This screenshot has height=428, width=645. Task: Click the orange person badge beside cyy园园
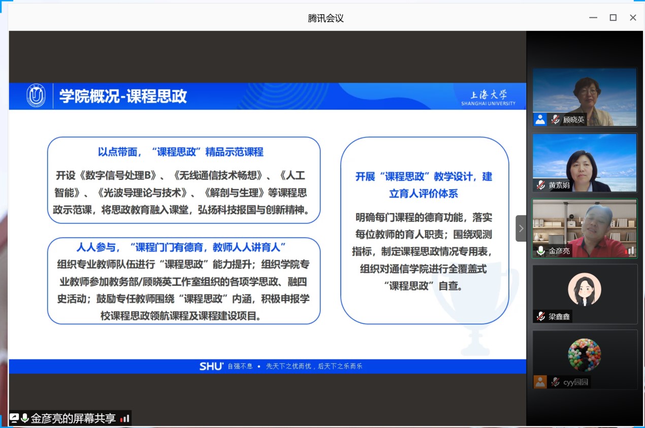(x=540, y=382)
